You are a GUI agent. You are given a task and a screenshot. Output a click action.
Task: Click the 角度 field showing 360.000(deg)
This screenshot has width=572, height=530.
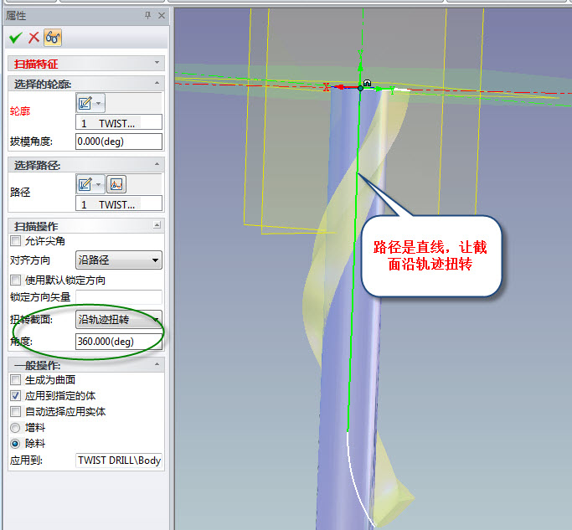click(x=118, y=341)
